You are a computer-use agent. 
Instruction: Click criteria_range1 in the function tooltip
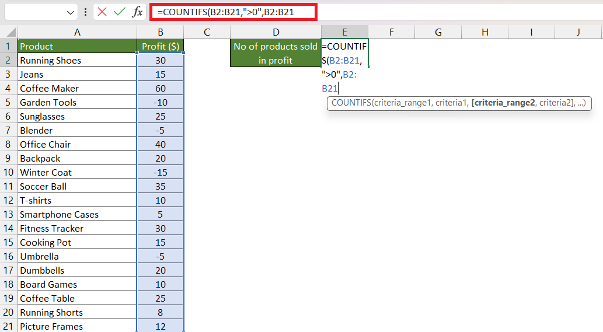coord(402,103)
